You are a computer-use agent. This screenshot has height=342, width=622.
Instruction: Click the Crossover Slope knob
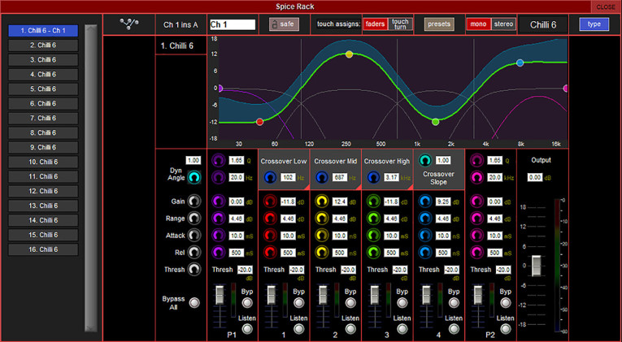425,161
